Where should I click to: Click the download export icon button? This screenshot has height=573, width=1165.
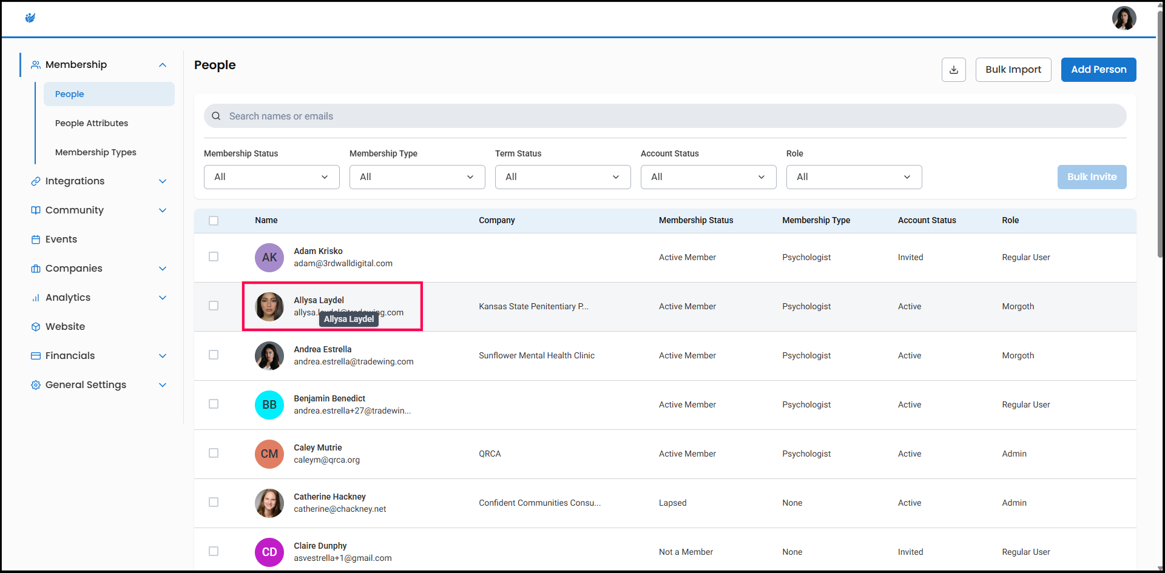[953, 70]
